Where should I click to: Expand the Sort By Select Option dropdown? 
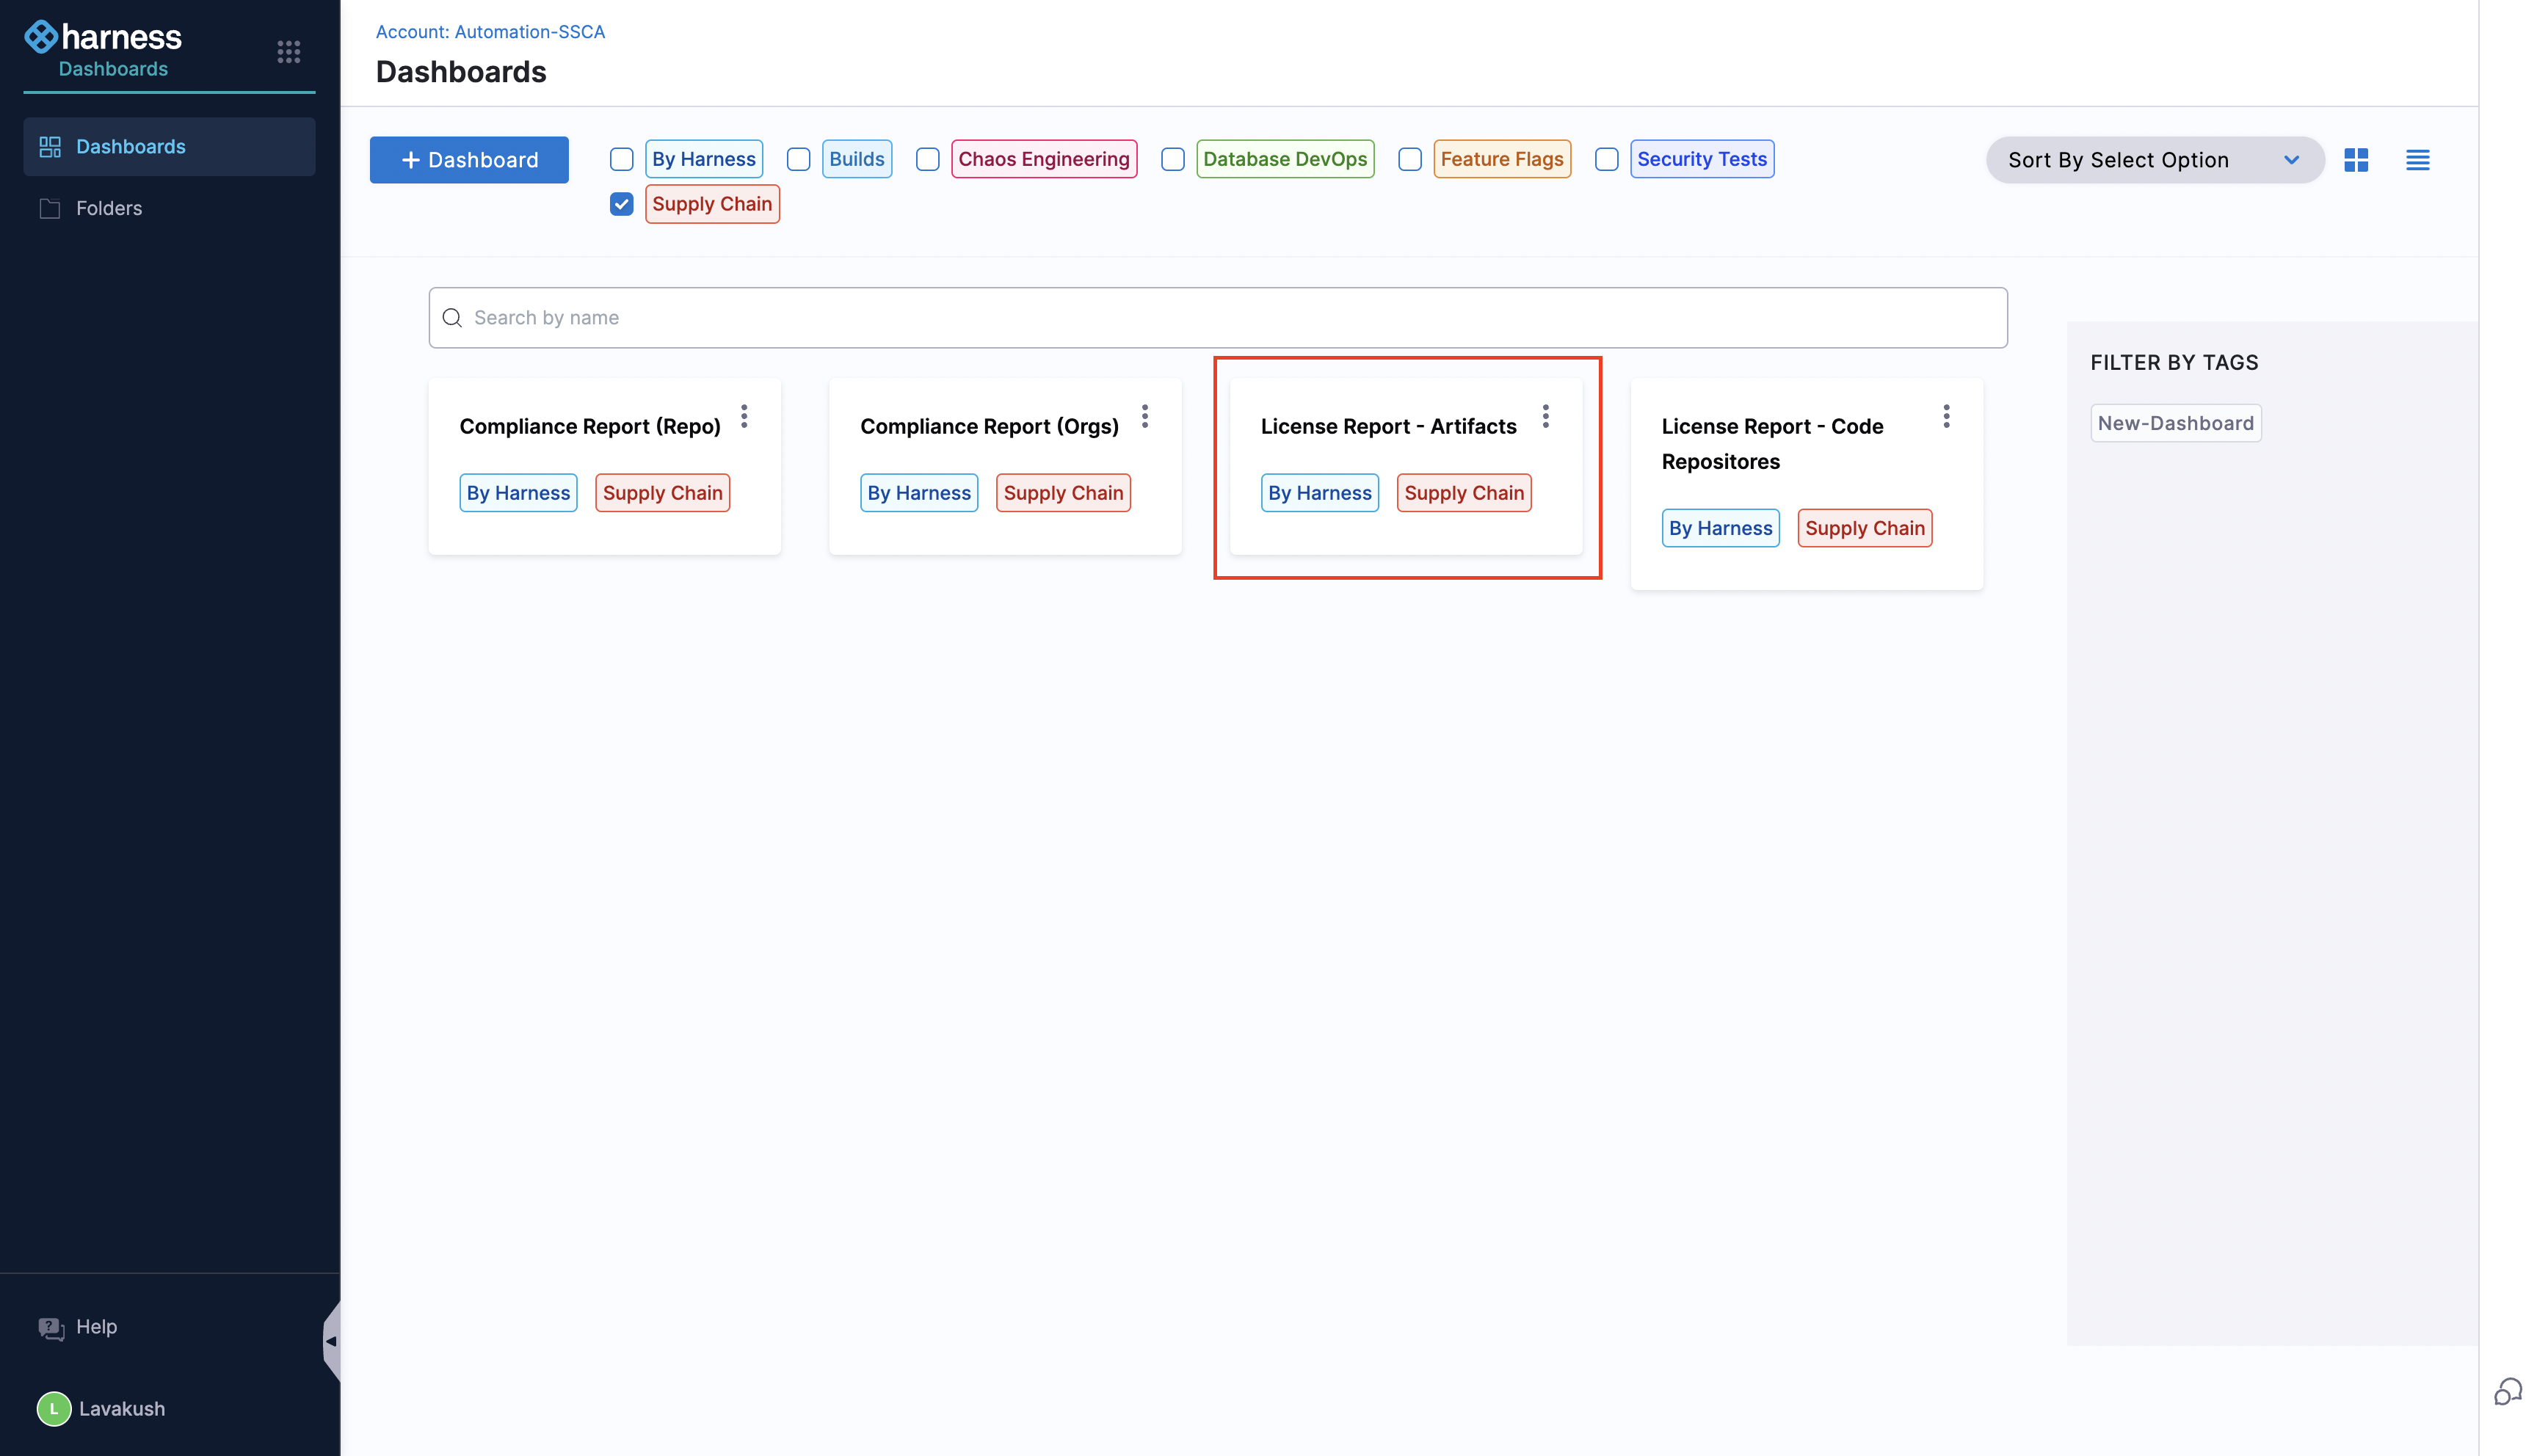coord(2154,160)
